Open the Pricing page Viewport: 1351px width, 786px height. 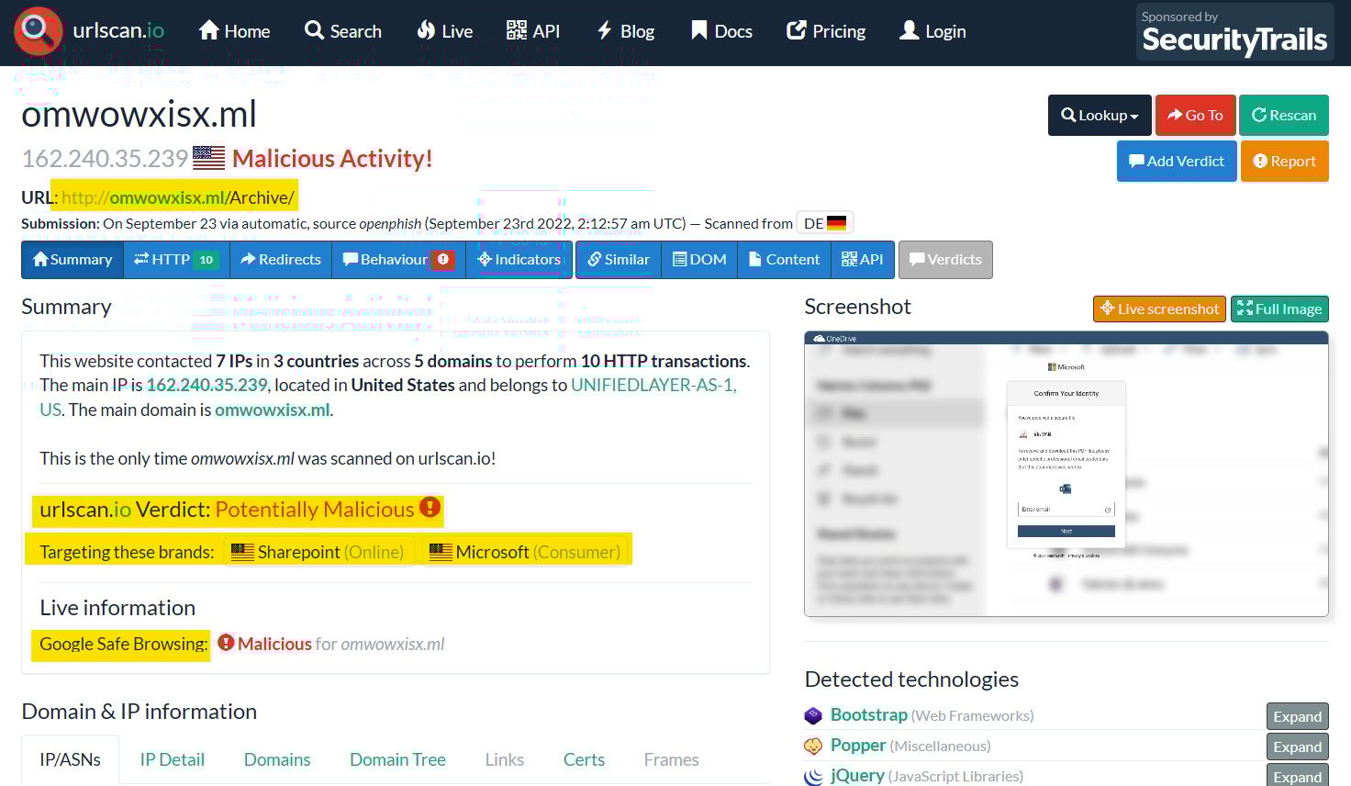click(826, 31)
